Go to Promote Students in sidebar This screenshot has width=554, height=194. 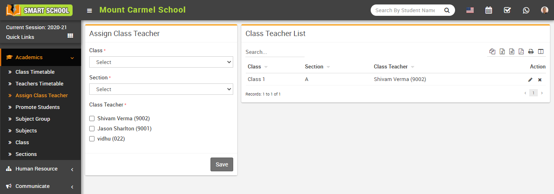tap(37, 107)
